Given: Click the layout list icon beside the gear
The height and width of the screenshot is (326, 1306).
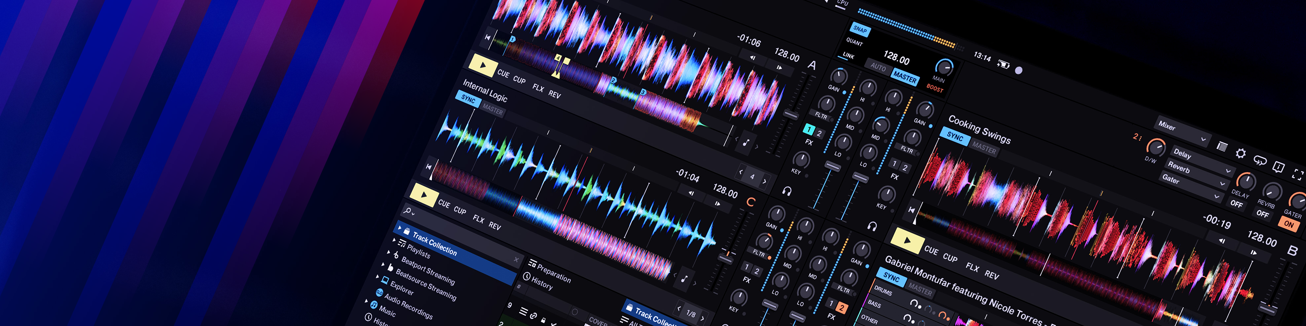Looking at the screenshot, I should [x=1222, y=147].
